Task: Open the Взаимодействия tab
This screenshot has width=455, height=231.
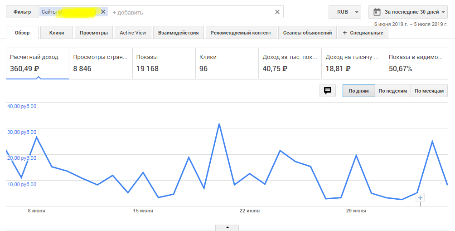Action: pyautogui.click(x=179, y=33)
